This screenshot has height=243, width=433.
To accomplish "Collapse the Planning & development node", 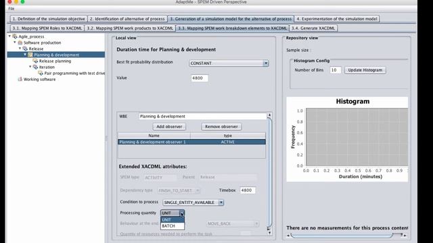I will pos(25,55).
